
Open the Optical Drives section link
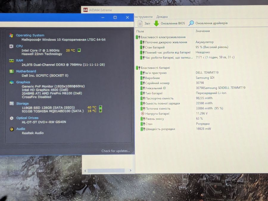click(27, 118)
